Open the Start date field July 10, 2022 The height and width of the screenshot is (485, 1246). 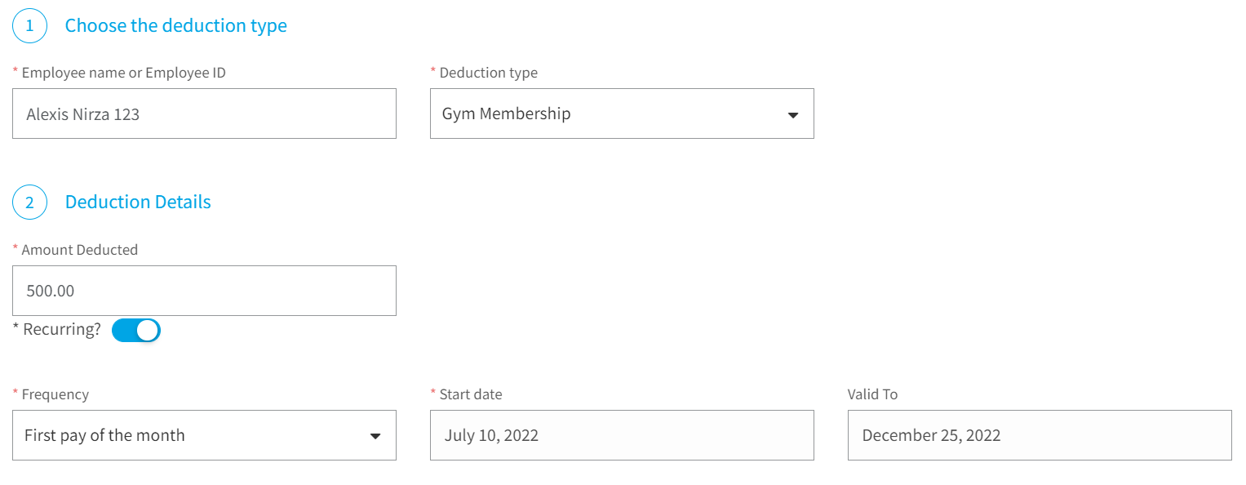[x=622, y=435]
